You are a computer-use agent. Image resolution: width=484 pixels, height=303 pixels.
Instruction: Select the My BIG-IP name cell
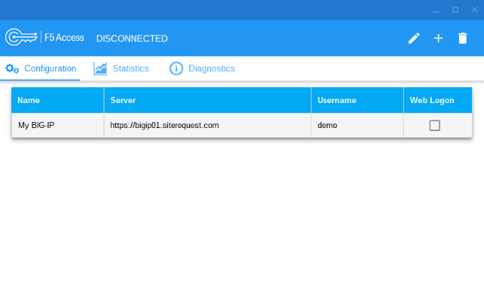click(57, 125)
